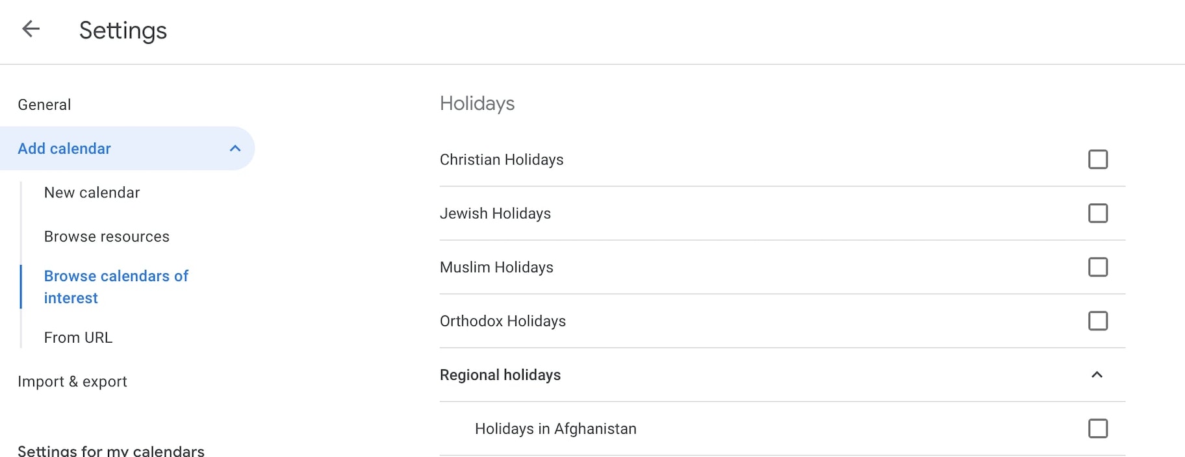Check the Muslim Holidays checkbox
Screen dimensions: 1185x457
[1097, 267]
